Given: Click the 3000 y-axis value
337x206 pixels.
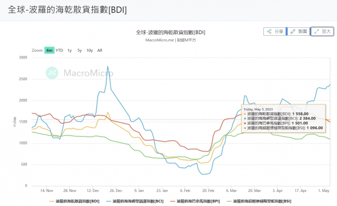Looking at the screenshot, I should 23,57.
